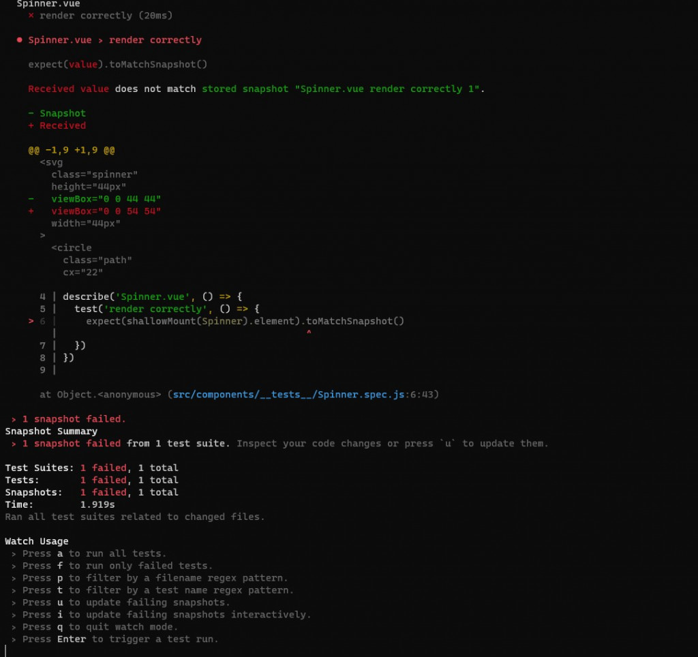698x657 pixels.
Task: Select the '<circle' tag line
Action: pyautogui.click(x=71, y=247)
